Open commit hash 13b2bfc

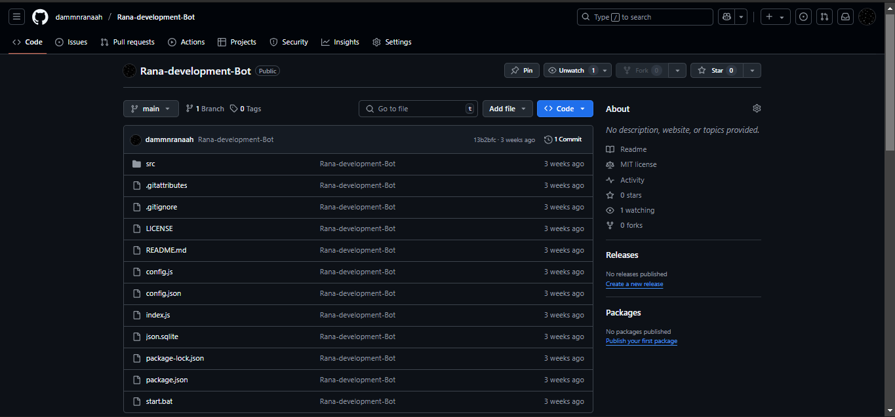(x=485, y=140)
